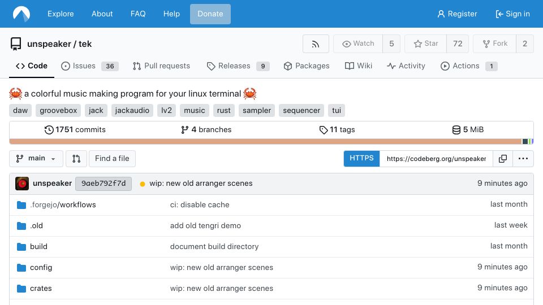Select the tui topic tag
Image resolution: width=543 pixels, height=305 pixels.
337,110
